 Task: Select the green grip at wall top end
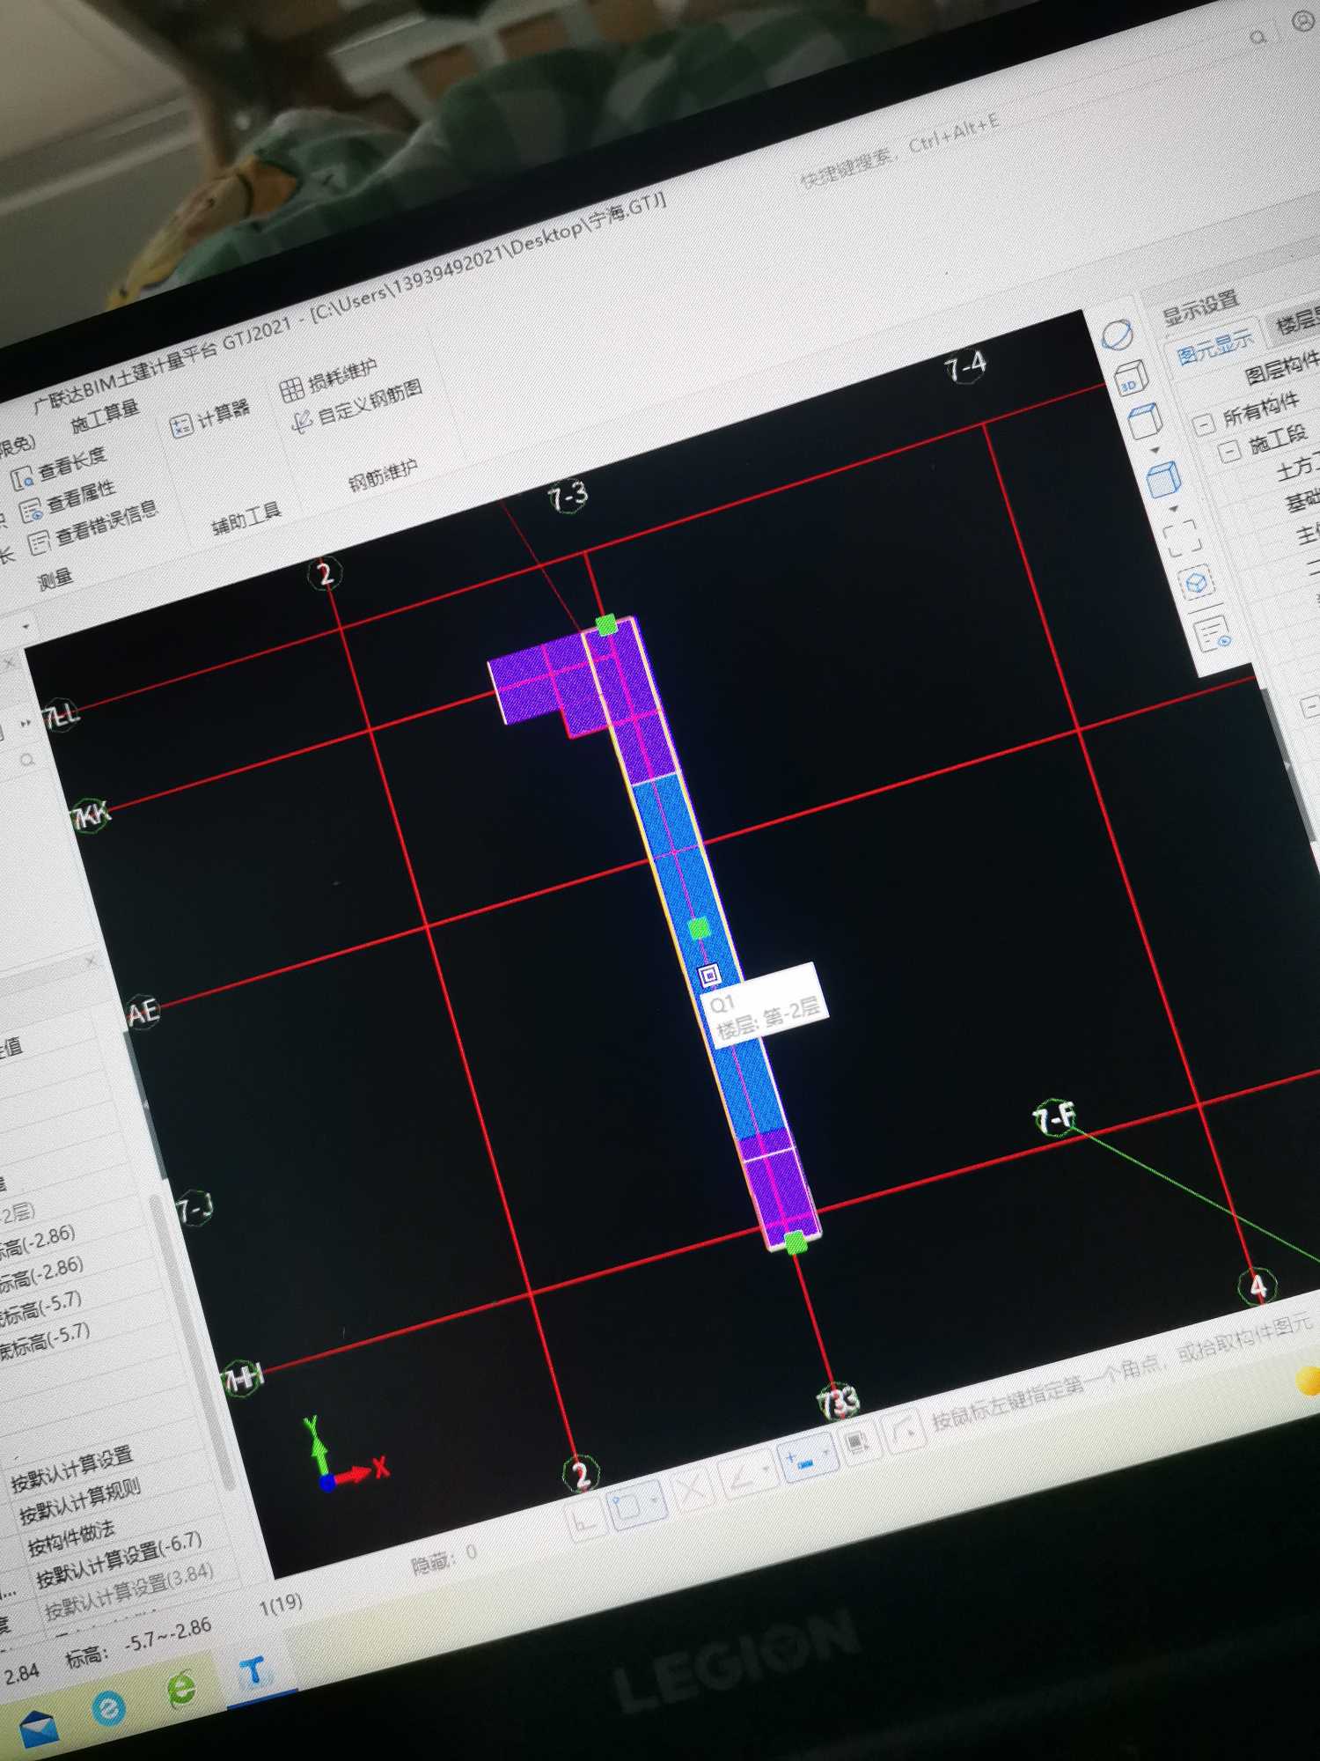tap(605, 625)
